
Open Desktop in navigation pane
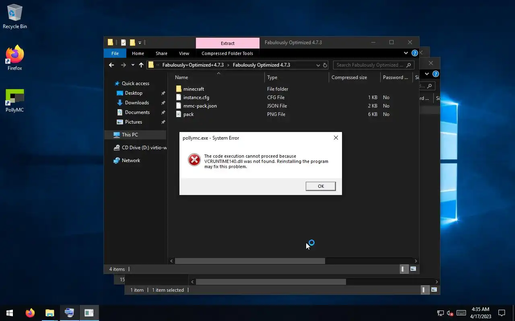(134, 93)
